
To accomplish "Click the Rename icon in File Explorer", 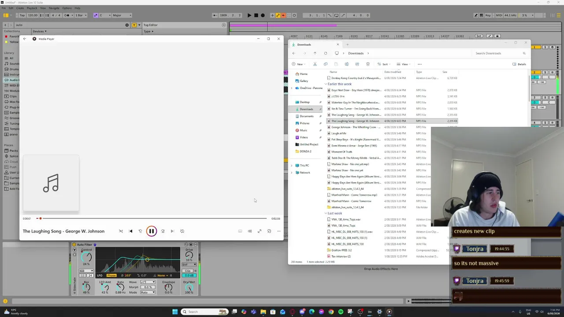I will point(347,64).
